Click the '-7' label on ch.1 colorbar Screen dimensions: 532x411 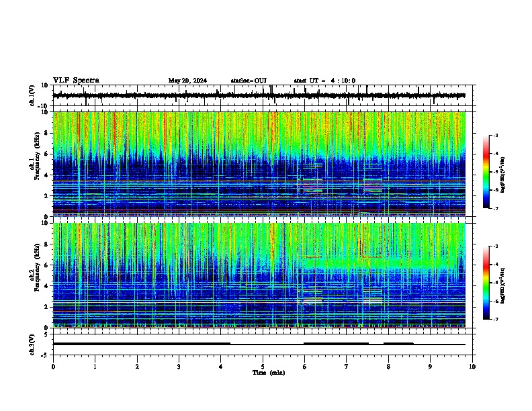click(x=496, y=208)
